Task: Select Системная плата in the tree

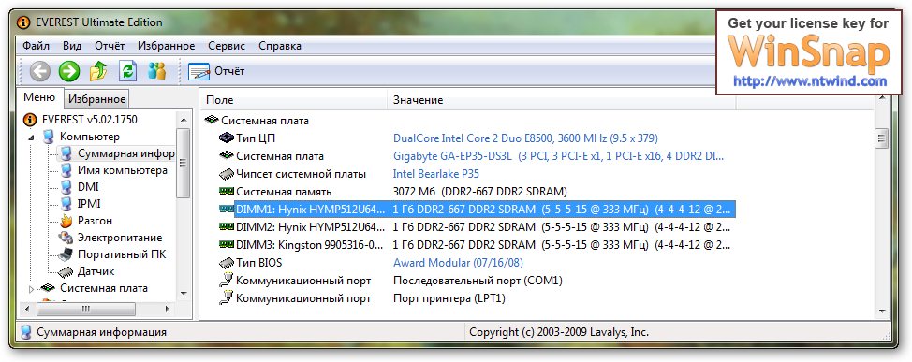Action: (x=104, y=288)
